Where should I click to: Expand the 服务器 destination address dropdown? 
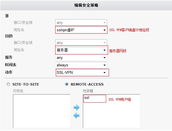81,50
